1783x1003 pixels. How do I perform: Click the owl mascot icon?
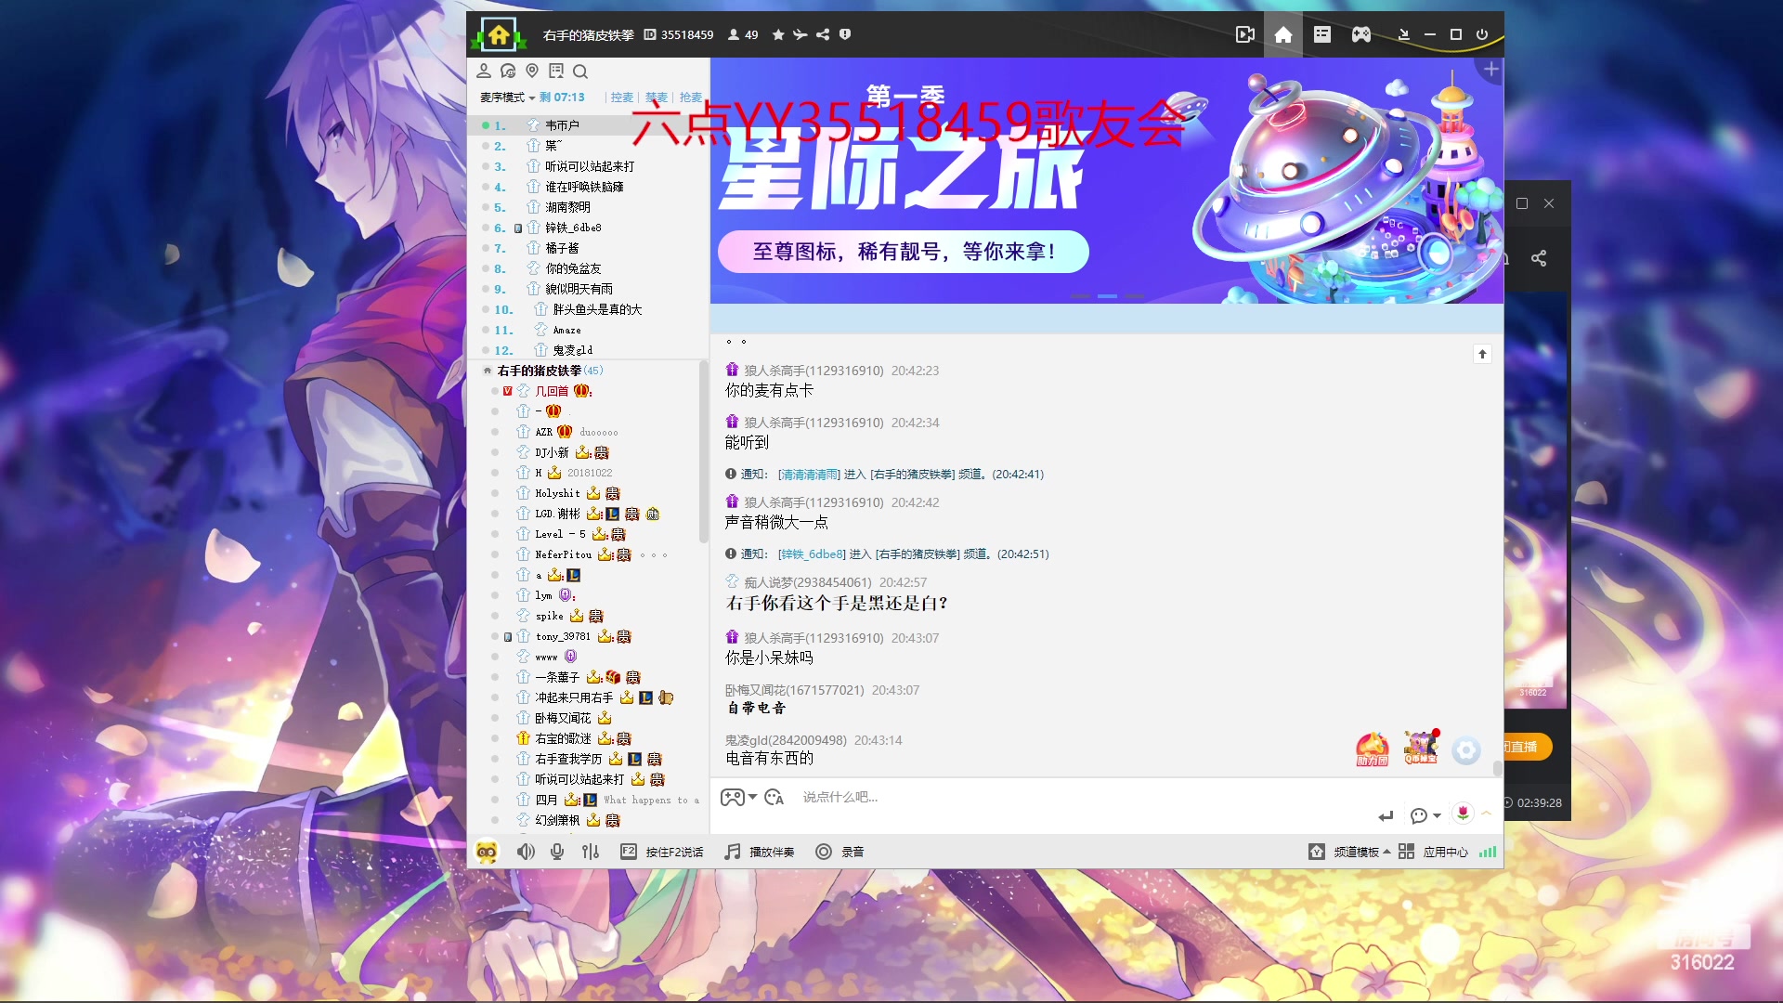click(x=487, y=852)
